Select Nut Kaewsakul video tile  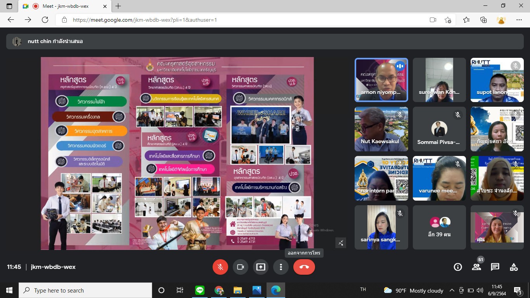[381, 129]
